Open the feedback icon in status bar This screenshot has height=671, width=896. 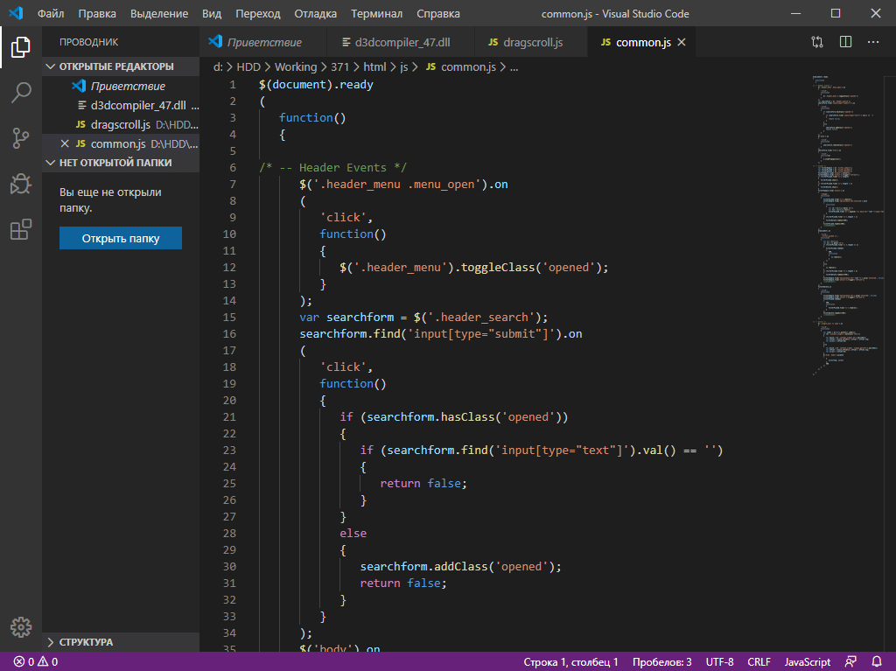(850, 662)
